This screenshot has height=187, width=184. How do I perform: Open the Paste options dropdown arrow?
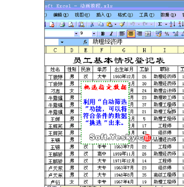(x=116, y=24)
